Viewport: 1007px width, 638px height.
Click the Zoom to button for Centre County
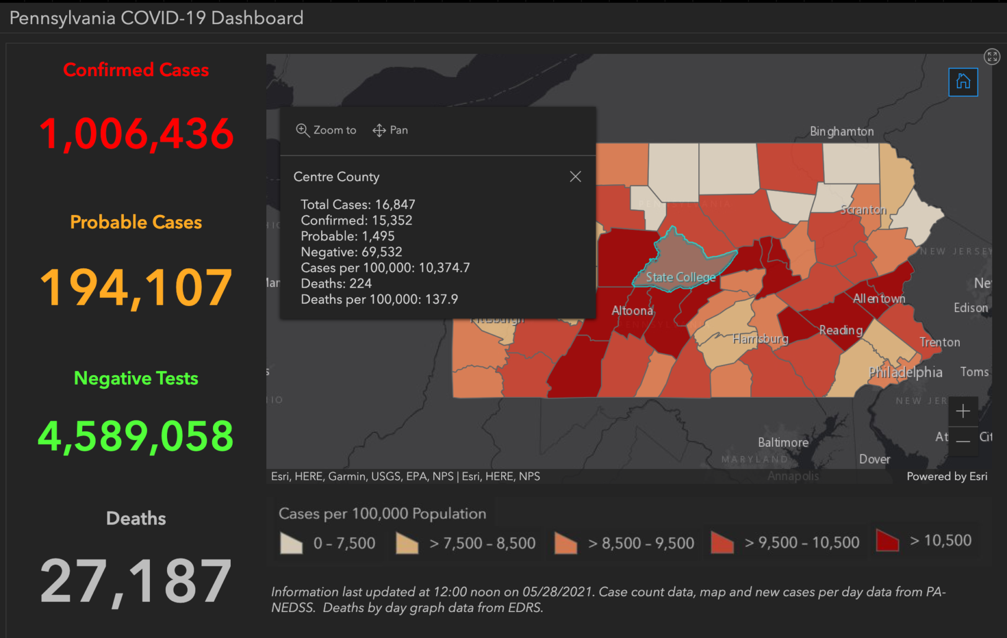click(325, 129)
